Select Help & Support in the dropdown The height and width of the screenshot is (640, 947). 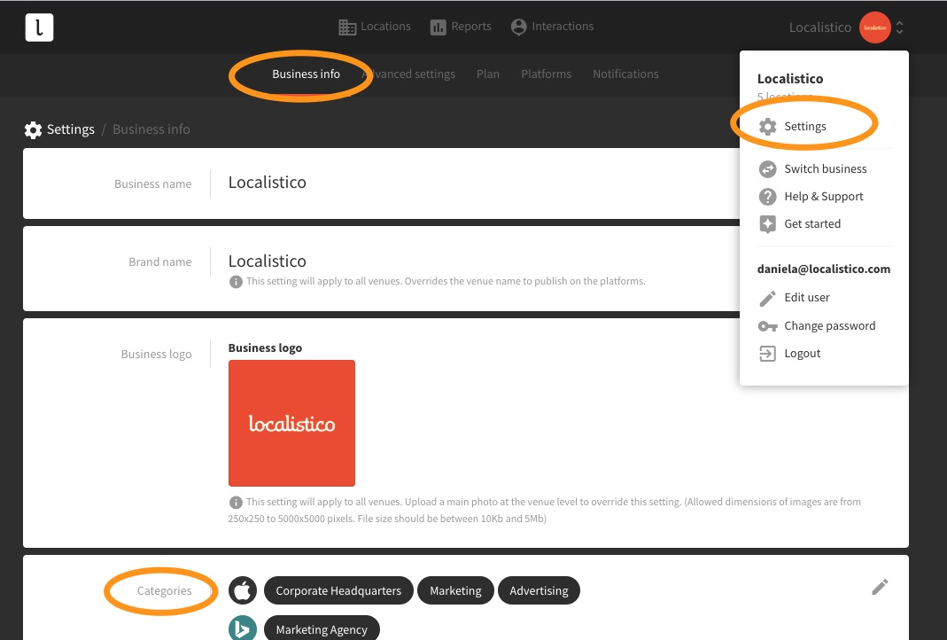(811, 197)
